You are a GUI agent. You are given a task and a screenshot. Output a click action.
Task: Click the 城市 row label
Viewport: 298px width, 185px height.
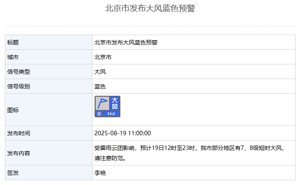13,57
